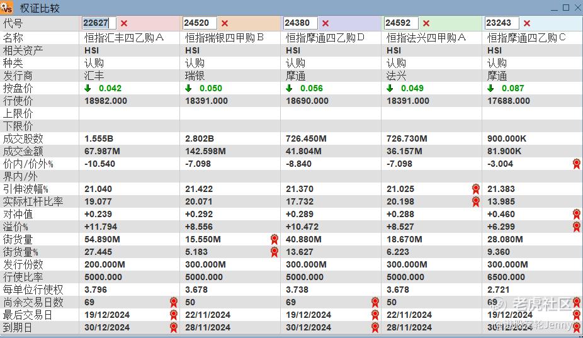The image size is (583, 338).
Task: Click the code input field containing 24592
Action: (x=401, y=23)
